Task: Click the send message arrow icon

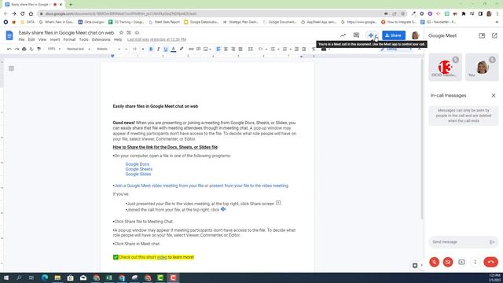Action: click(492, 242)
